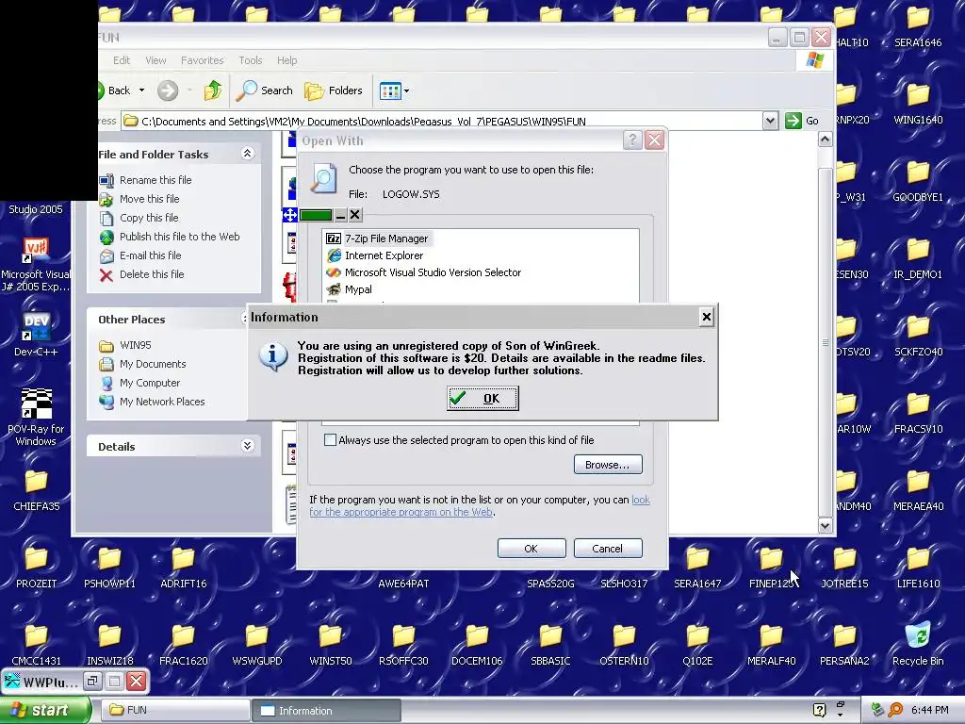The height and width of the screenshot is (724, 965).
Task: Close the Information dialog with X
Action: pos(707,317)
